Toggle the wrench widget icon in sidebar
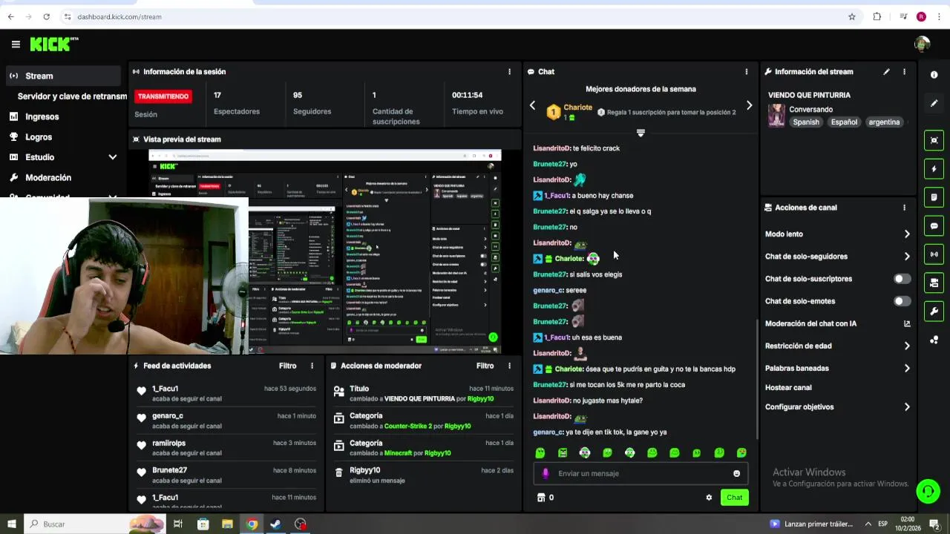 [934, 311]
